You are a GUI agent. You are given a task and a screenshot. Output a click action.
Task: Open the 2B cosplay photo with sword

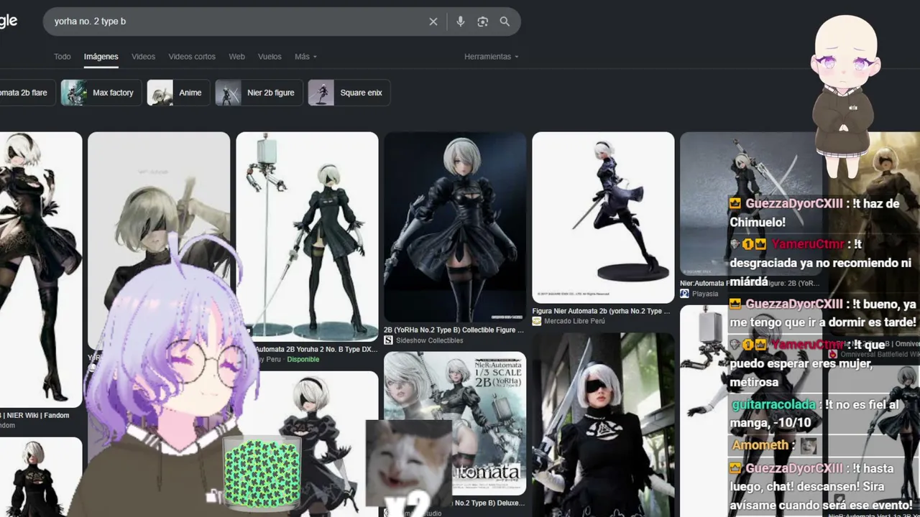pos(603,424)
